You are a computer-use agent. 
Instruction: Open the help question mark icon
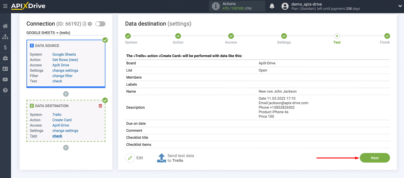[5, 90]
